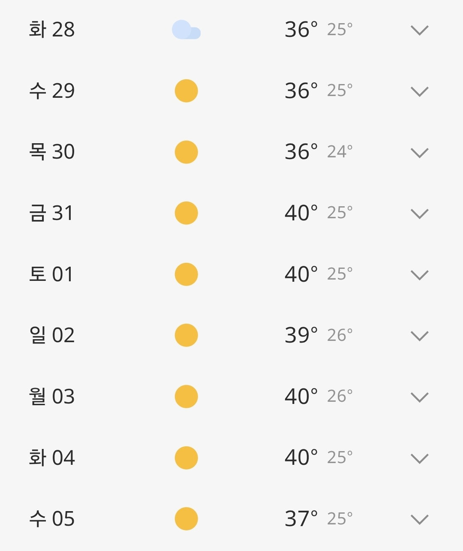
Task: Click the sunny icon for 수 29
Action: [186, 91]
